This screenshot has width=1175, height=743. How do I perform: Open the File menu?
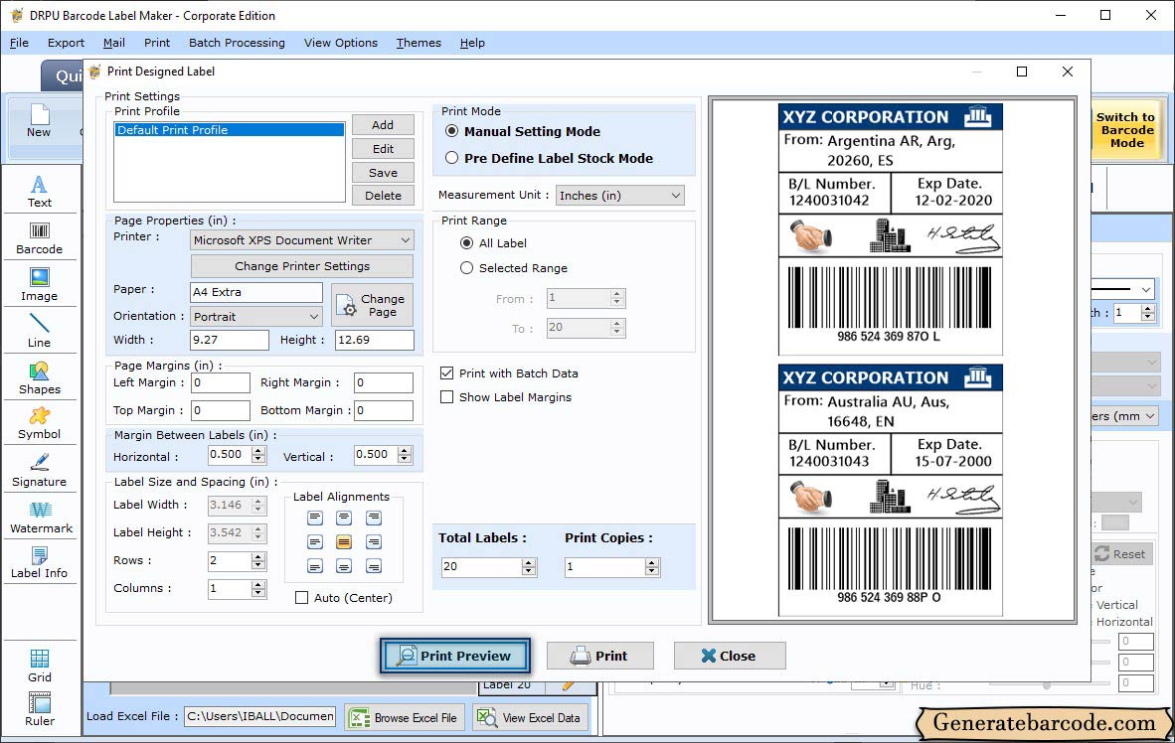point(19,43)
